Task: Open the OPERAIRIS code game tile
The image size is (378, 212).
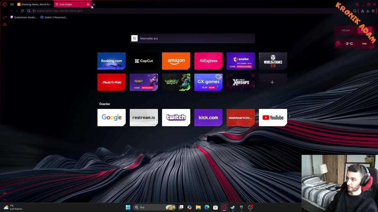Action: click(144, 82)
